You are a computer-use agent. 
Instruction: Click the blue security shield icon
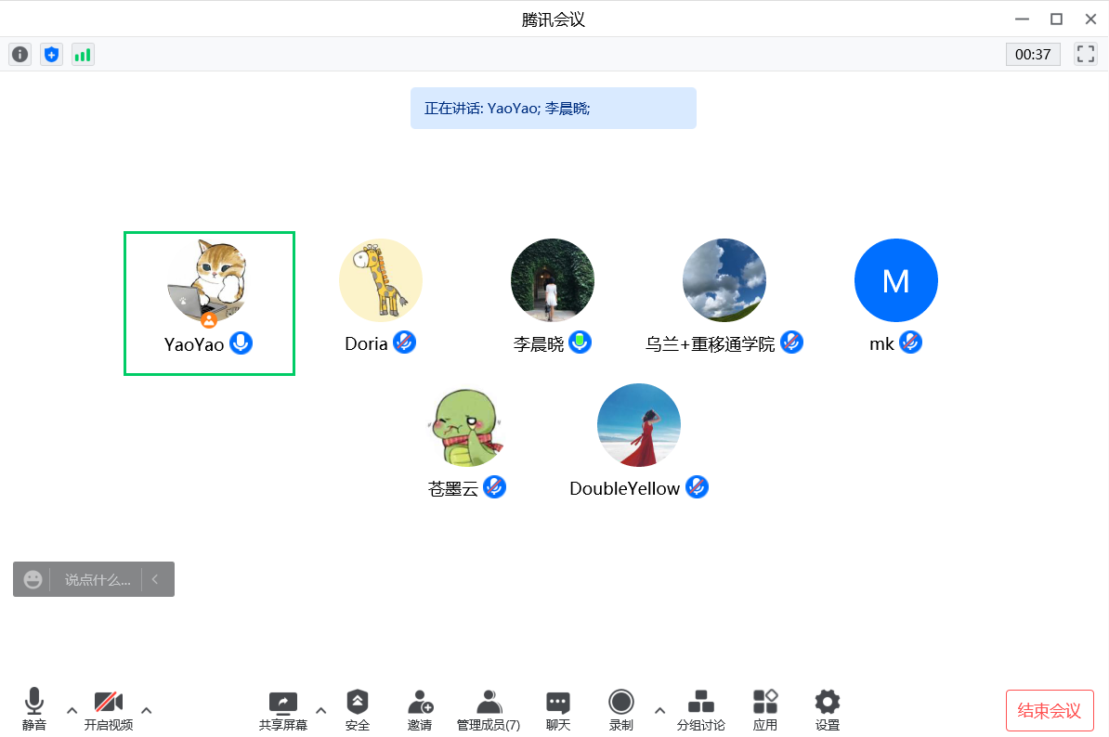point(52,55)
